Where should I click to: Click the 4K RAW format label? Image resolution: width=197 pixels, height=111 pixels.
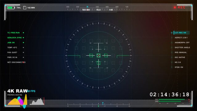17,91
